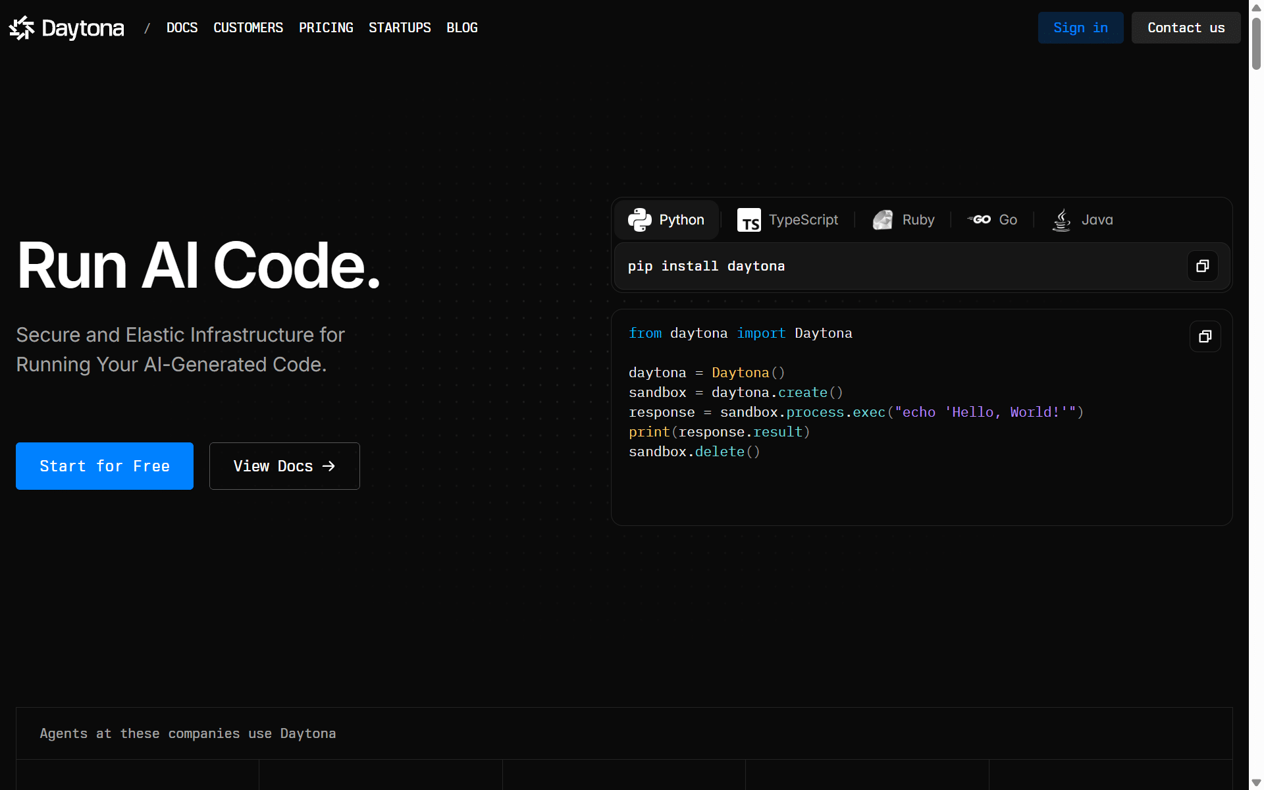Click 'Agents at these companies use Daytona' text

tap(188, 733)
